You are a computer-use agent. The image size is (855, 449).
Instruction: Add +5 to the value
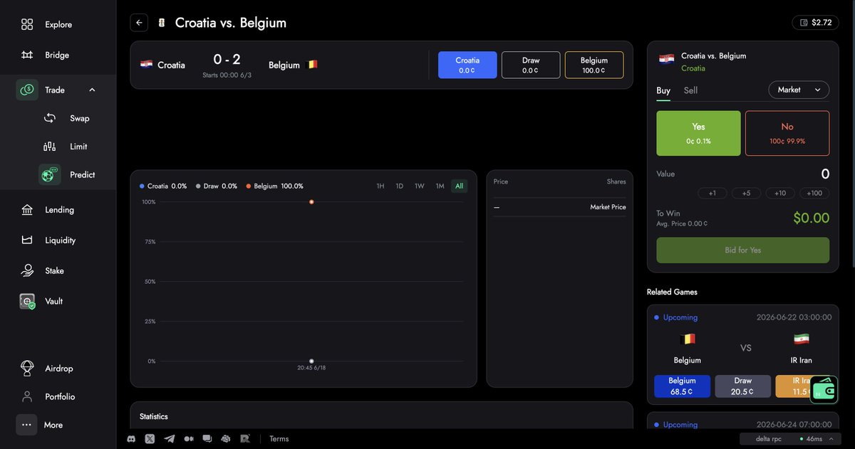point(746,193)
